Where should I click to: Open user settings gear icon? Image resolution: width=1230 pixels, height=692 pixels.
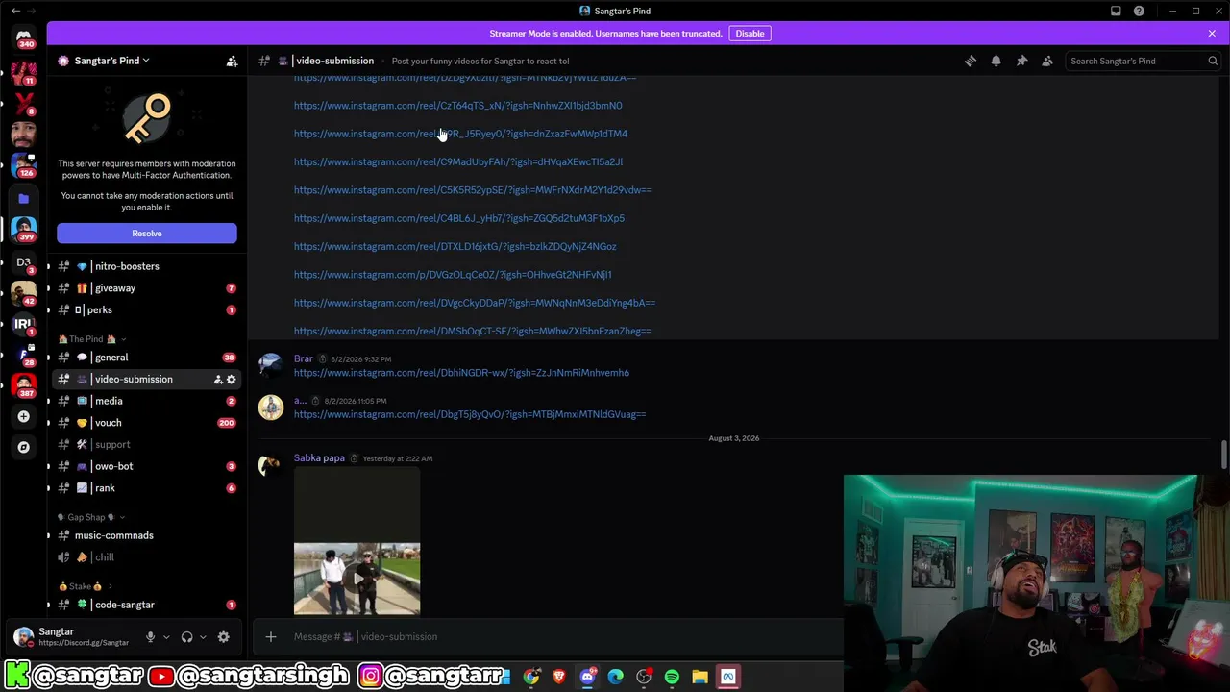point(223,636)
